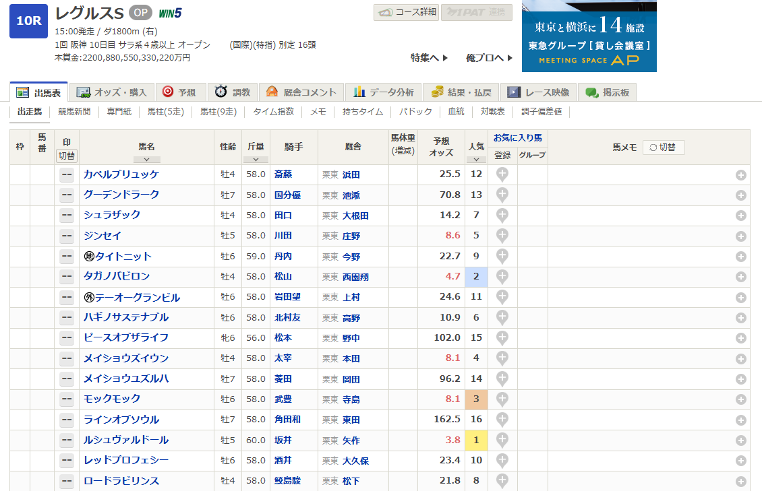Viewport: 762px width, 491px height.
Task: Toggle the mark selector for ハギノサステナブル
Action: (x=67, y=317)
